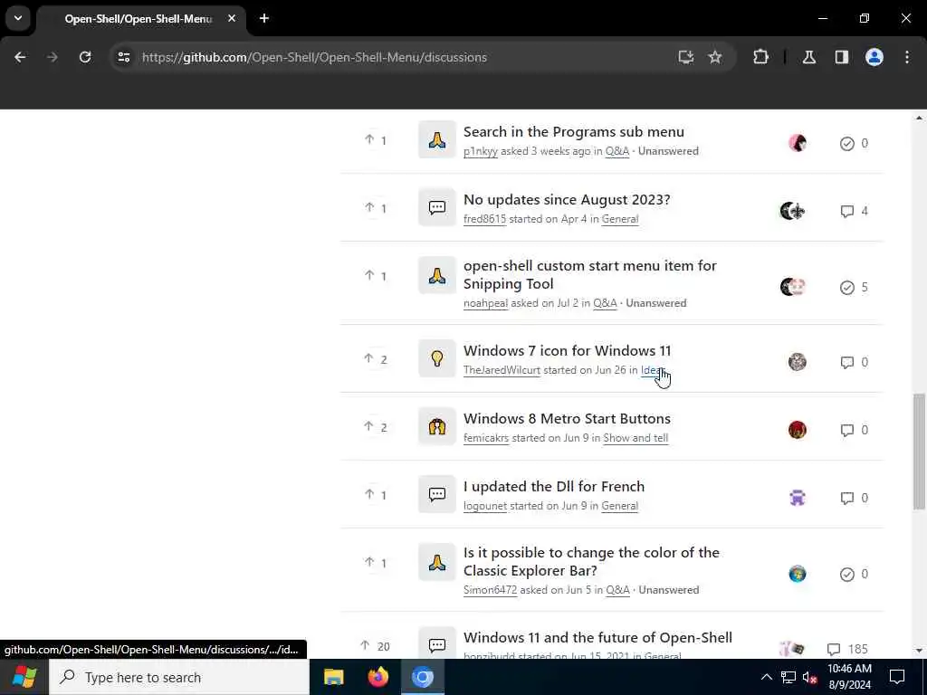927x695 pixels.
Task: Open 'I updated the Dll for French' discussion
Action: [554, 486]
